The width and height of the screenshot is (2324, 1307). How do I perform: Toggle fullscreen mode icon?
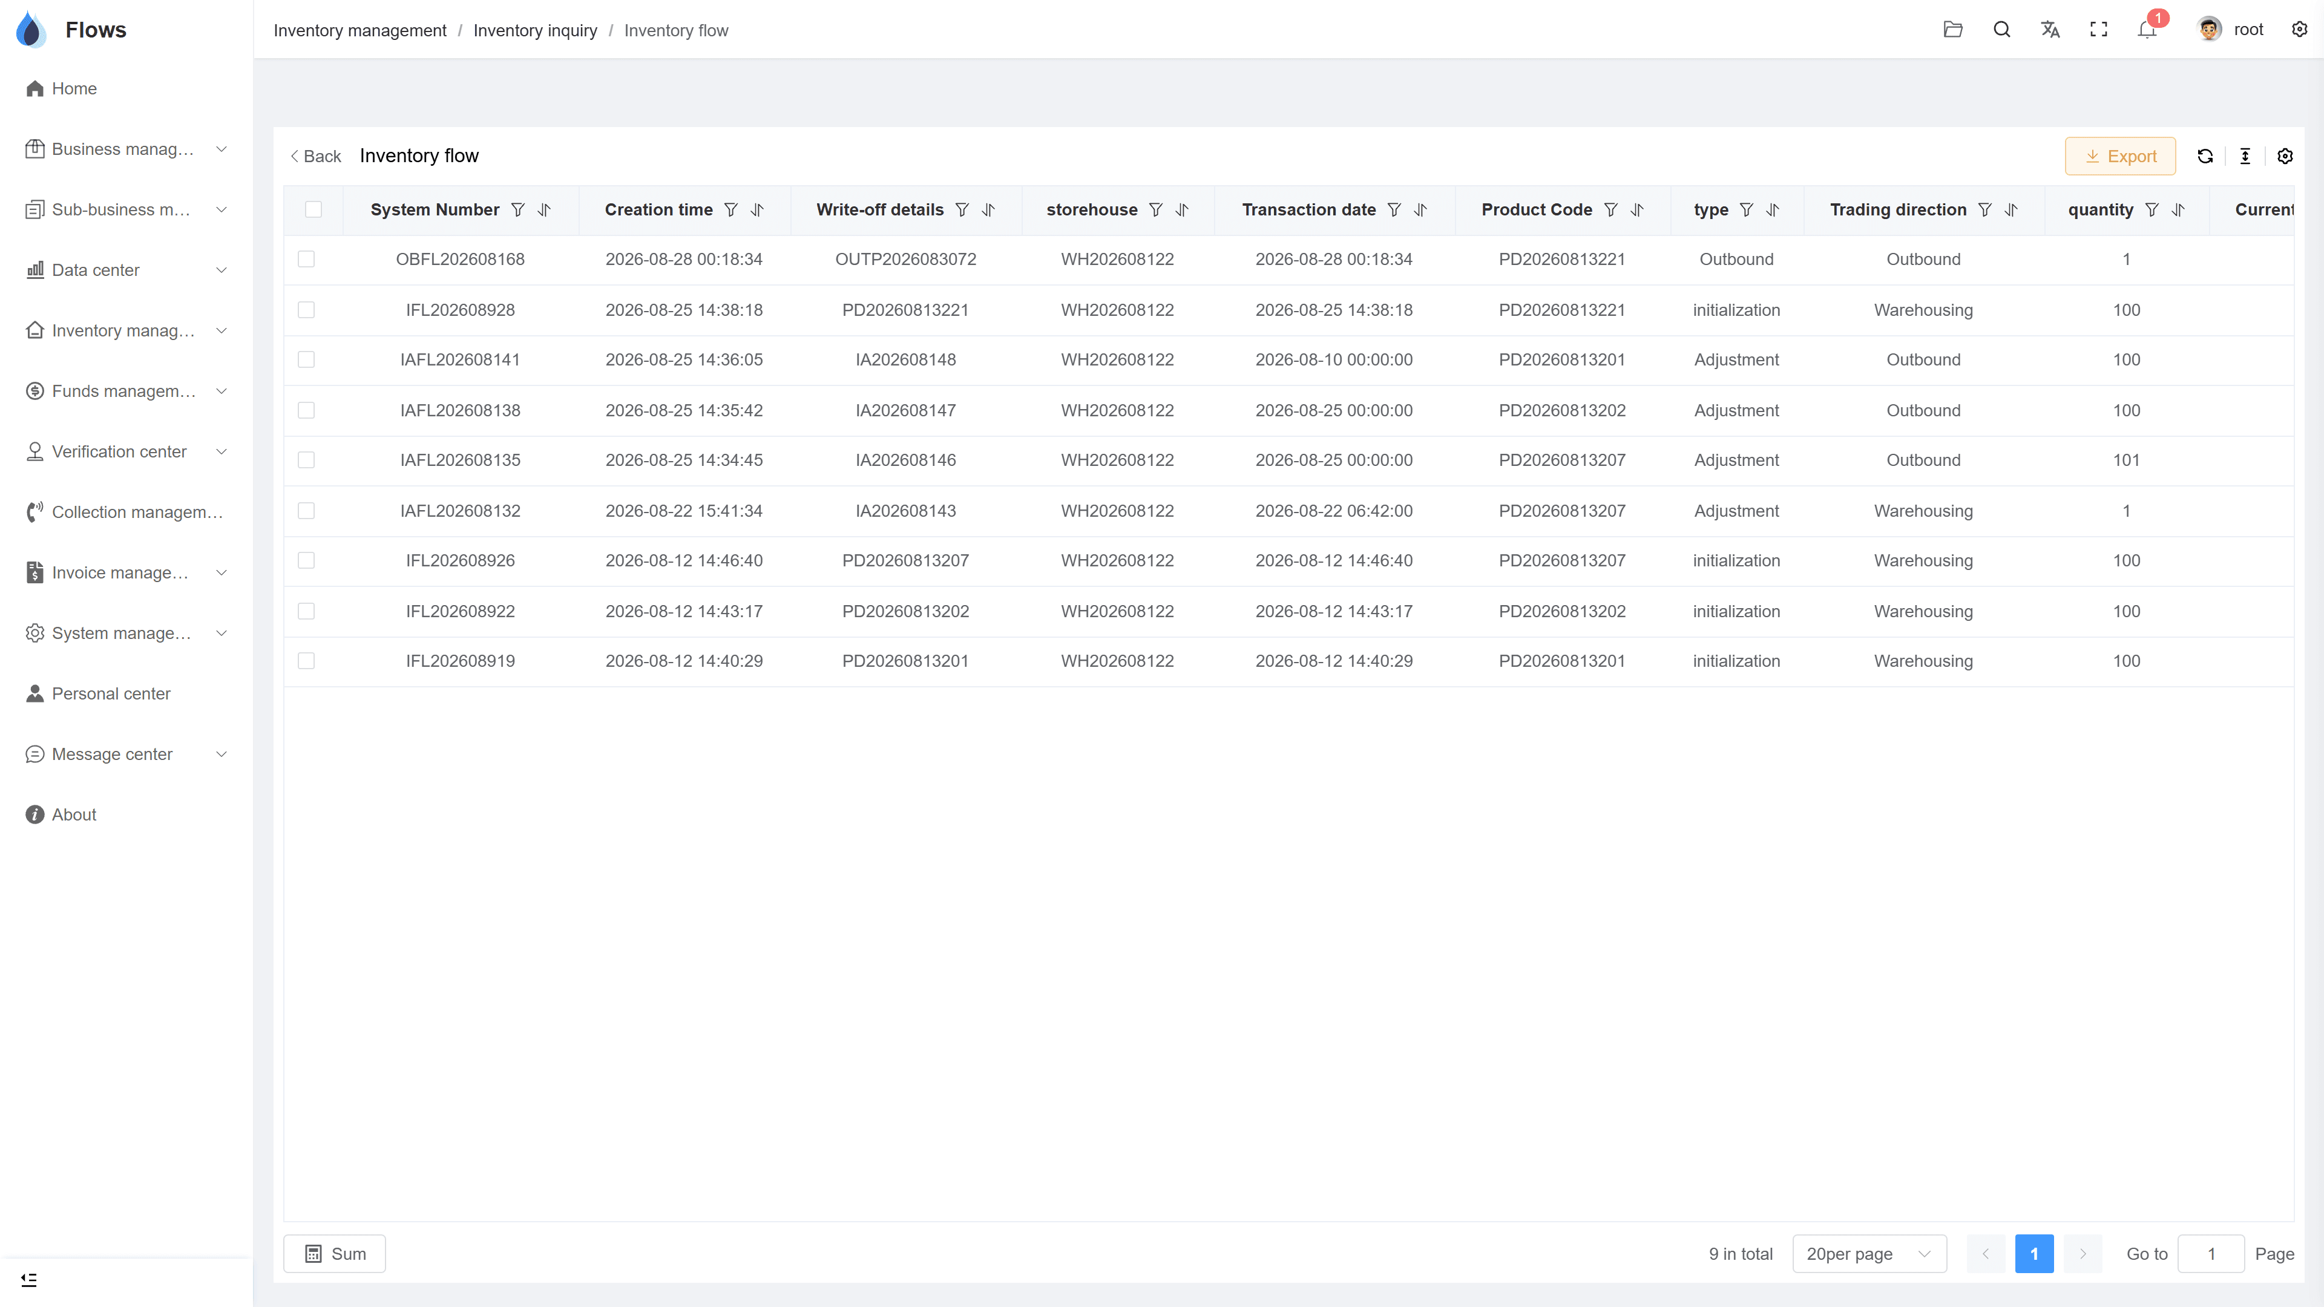click(2099, 30)
